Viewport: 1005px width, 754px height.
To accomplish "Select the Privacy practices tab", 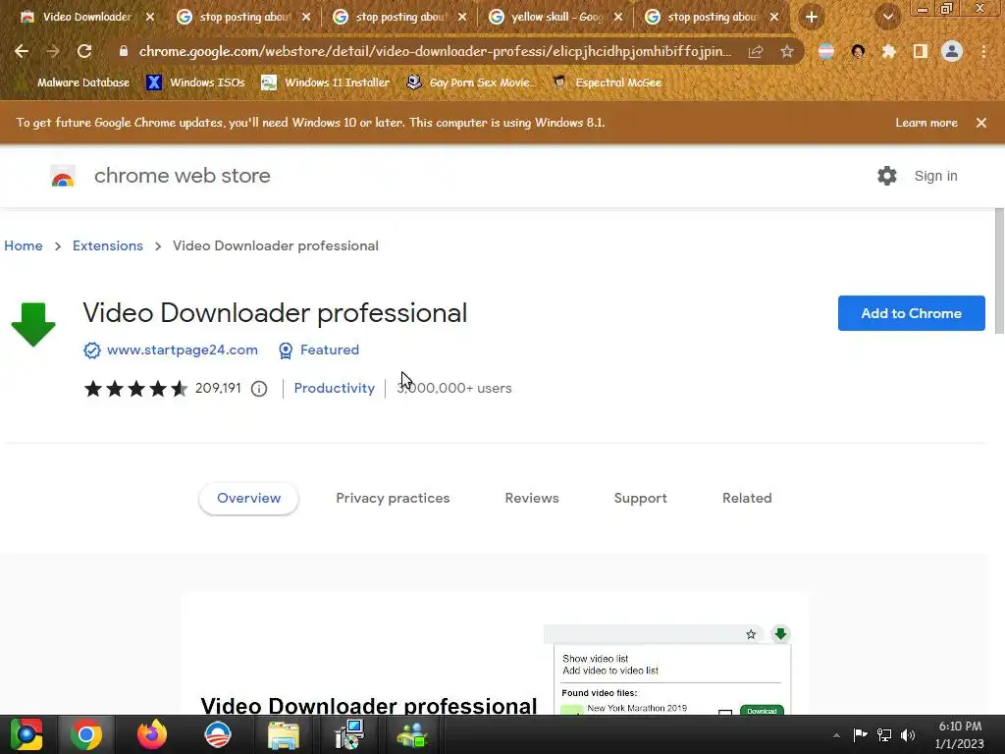I will tap(393, 498).
